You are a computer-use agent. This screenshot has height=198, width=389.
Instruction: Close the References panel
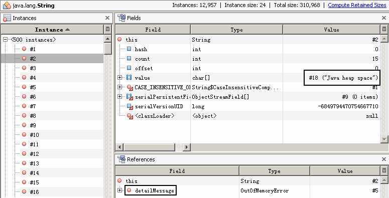[x=384, y=159]
